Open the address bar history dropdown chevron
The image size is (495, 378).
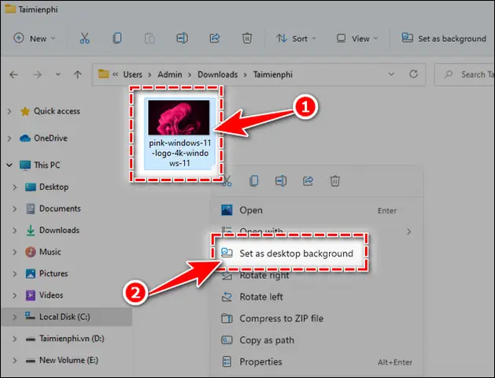391,74
